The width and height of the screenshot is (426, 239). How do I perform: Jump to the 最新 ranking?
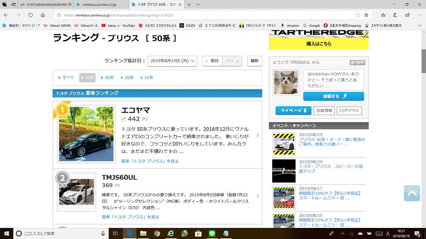(x=255, y=61)
